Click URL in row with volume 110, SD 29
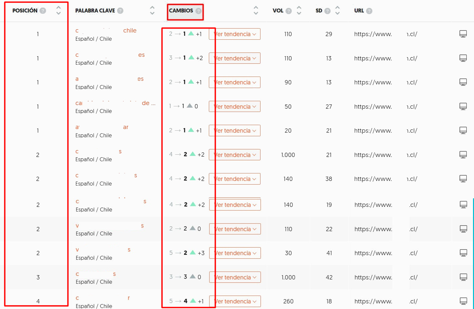Screen dimensions: 474x309 click(386, 34)
